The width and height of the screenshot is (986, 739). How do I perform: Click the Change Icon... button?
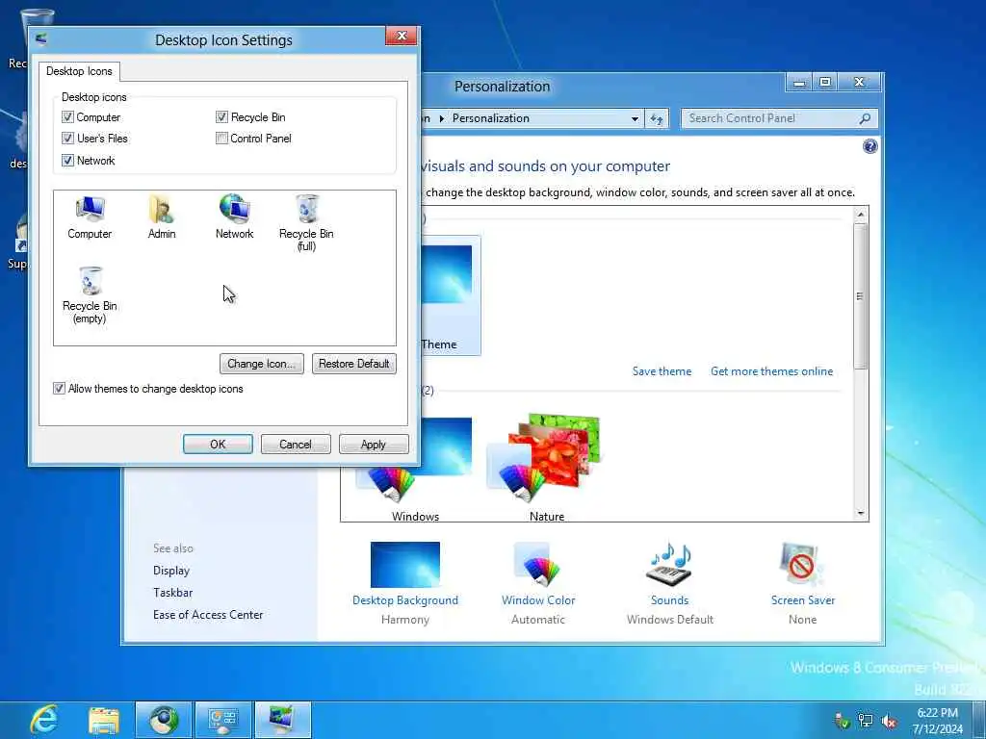[262, 364]
